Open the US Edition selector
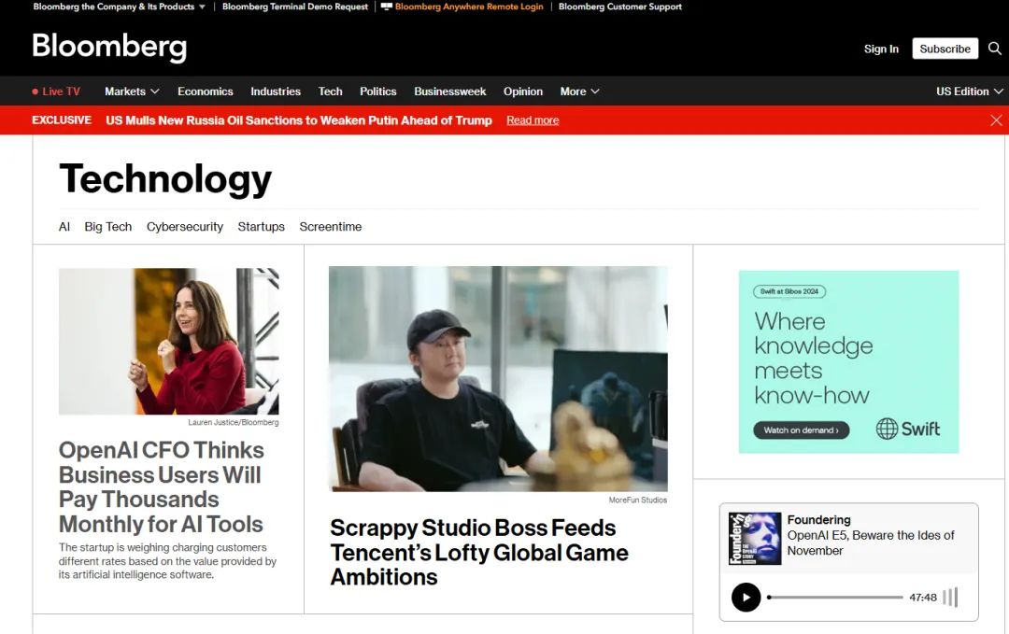The width and height of the screenshot is (1009, 634). 969,92
